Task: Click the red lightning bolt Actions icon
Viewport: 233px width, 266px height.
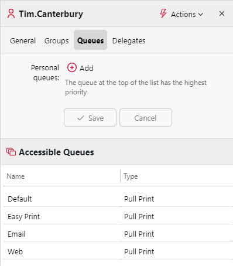Action: pyautogui.click(x=163, y=13)
